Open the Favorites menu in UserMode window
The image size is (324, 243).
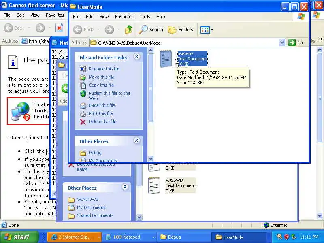tap(124, 17)
